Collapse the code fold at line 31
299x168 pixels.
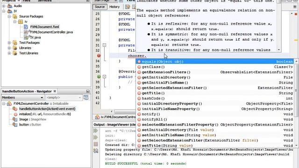[105, 45]
